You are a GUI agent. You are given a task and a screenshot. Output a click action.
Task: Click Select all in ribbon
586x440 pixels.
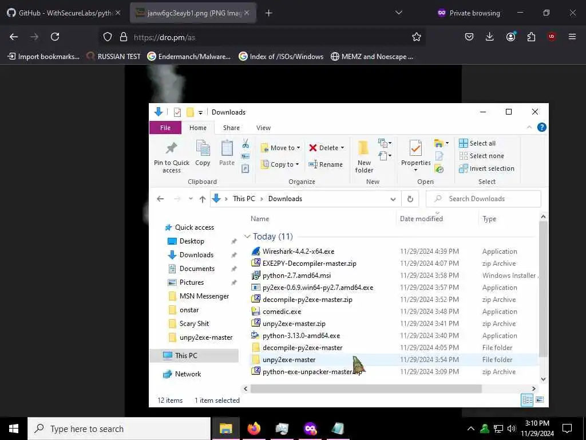tap(477, 143)
